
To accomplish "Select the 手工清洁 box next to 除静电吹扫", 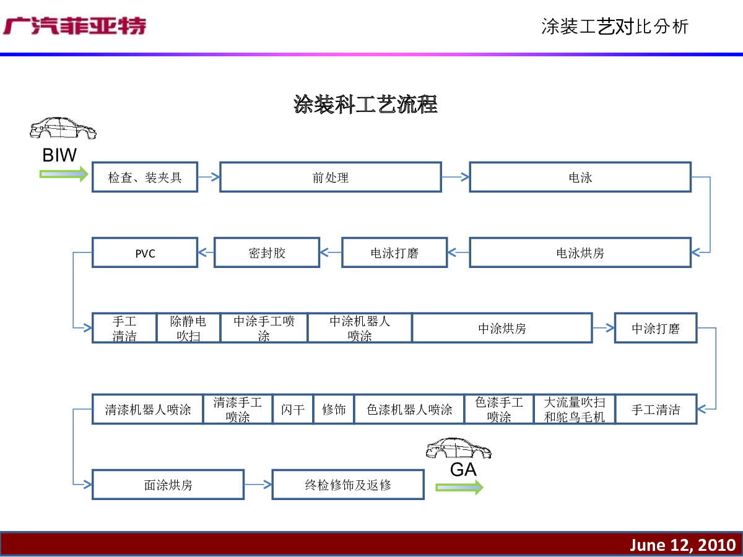I will tap(124, 328).
